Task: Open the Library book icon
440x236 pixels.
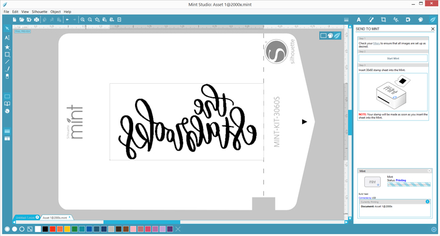Action: (7, 104)
